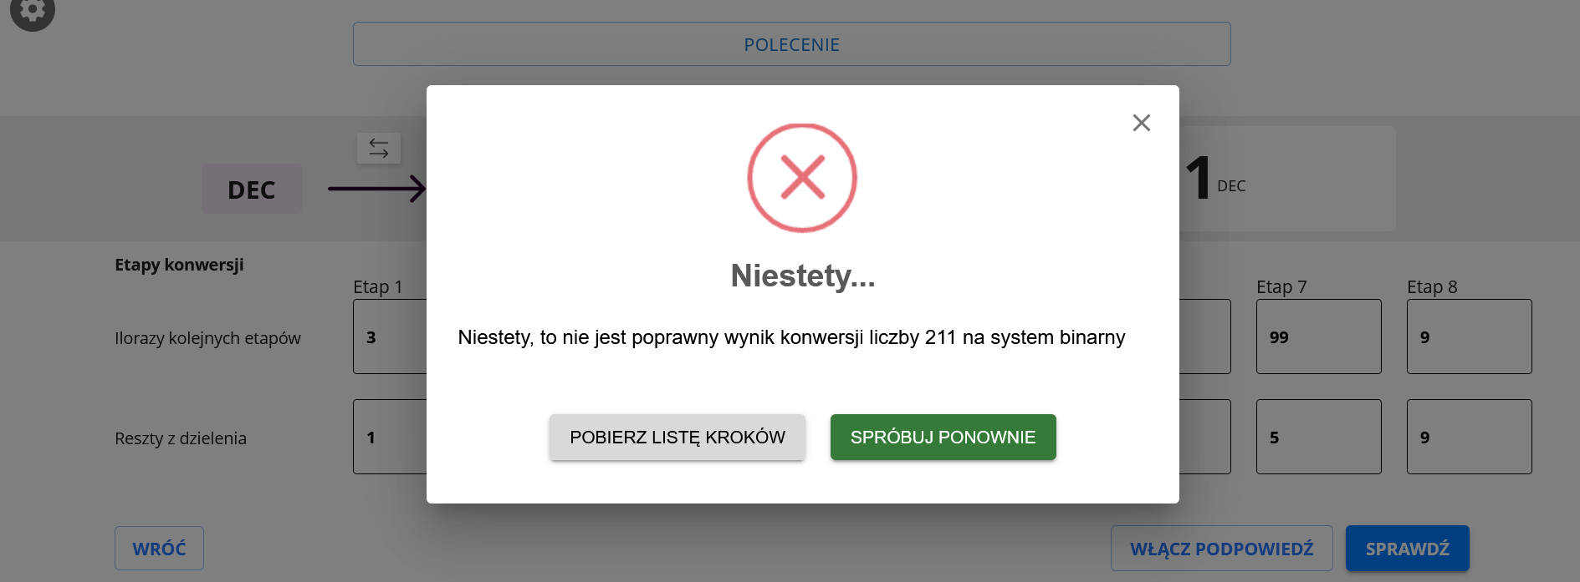Select the Etap 1 remainder field containing 1
Viewport: 1580px width, 582px height.
[x=389, y=437]
